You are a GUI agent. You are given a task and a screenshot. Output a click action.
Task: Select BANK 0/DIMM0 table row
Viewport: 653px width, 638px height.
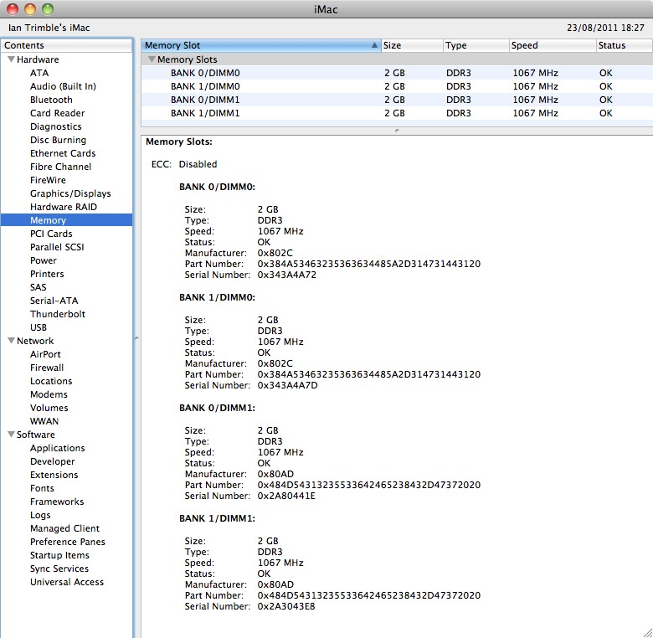[397, 73]
